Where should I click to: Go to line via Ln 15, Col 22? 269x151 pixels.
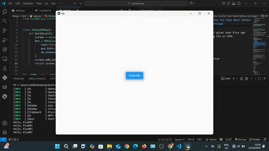[165, 139]
